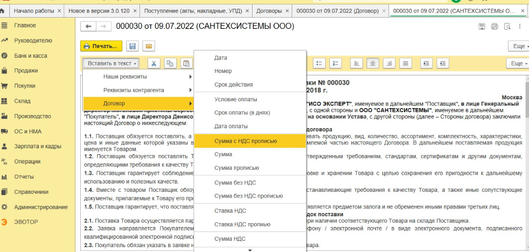
Task: Open the 'Вставить в текст' dropdown
Action: pos(111,63)
